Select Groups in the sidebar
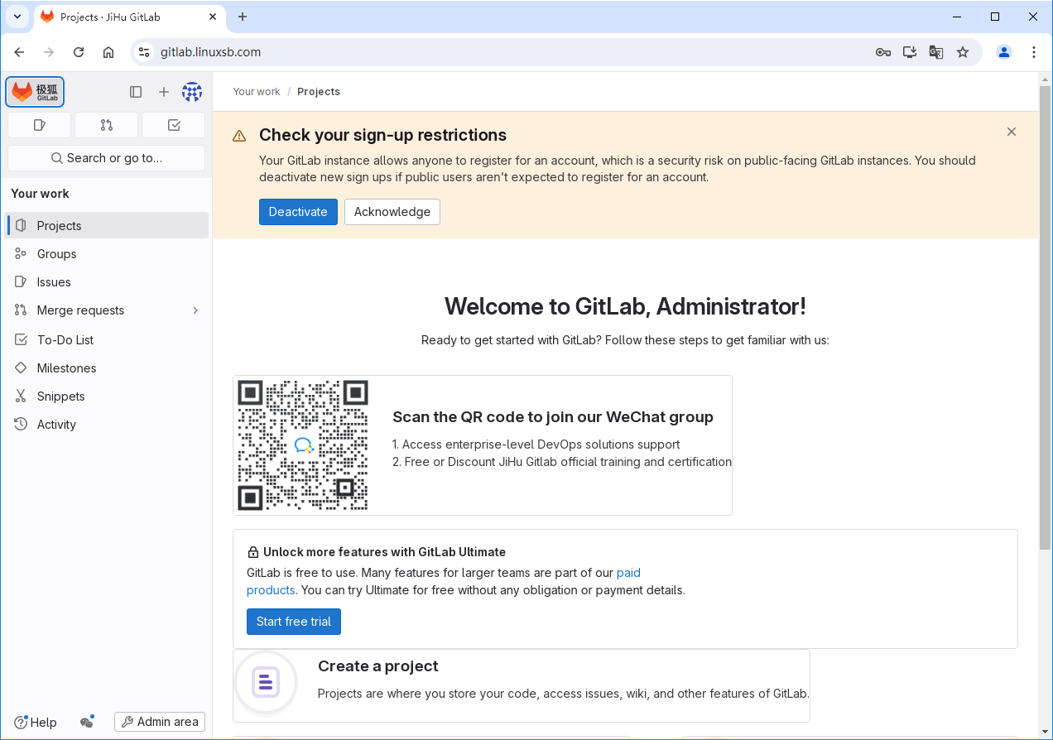1053x740 pixels. [56, 254]
